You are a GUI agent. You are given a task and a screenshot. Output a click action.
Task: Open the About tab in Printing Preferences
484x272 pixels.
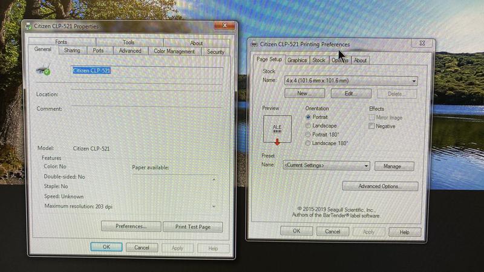(360, 60)
